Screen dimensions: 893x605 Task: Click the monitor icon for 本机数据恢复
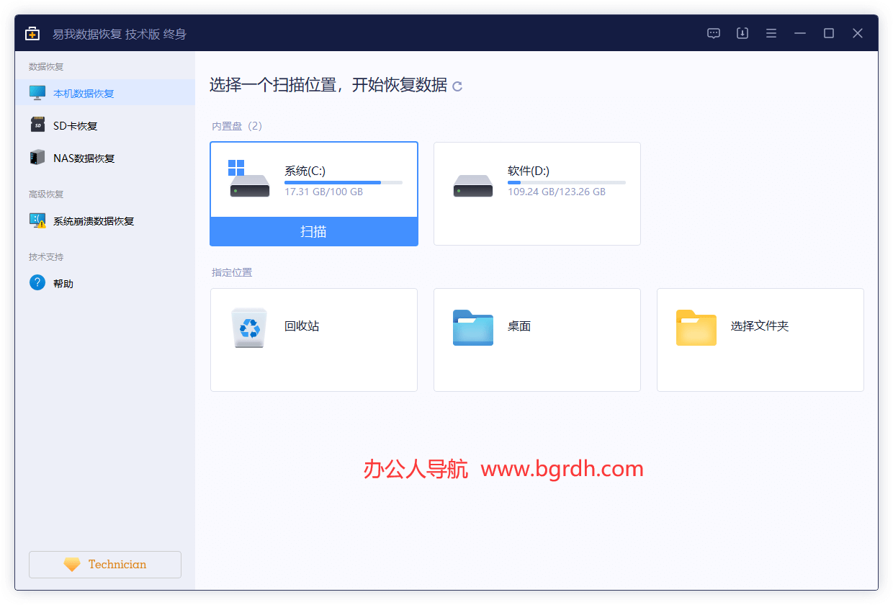[37, 93]
